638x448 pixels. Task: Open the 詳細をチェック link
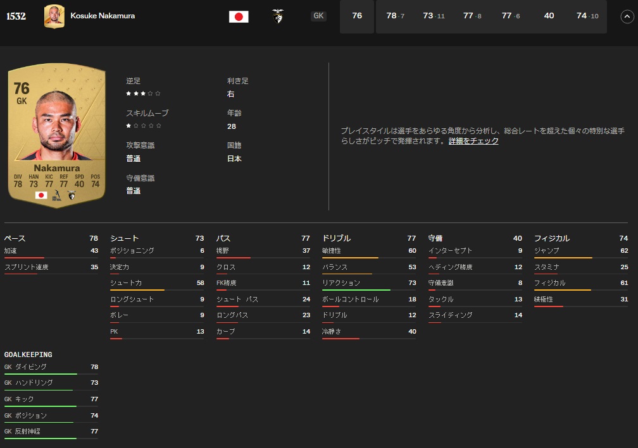coord(473,141)
